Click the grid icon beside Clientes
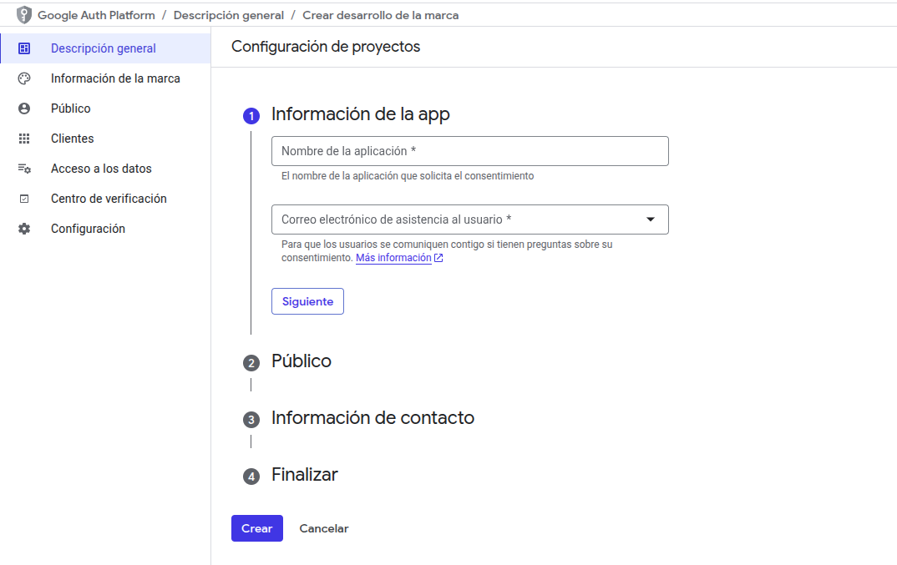Screen dimensions: 897x565 tap(24, 139)
